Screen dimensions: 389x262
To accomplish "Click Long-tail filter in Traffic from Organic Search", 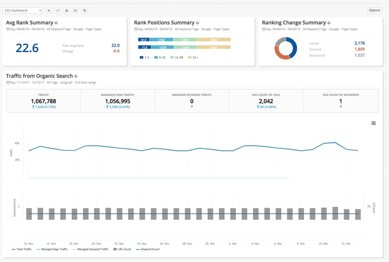I will coord(66,82).
